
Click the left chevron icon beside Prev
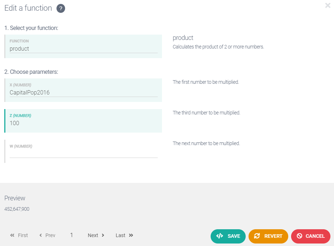(x=41, y=235)
